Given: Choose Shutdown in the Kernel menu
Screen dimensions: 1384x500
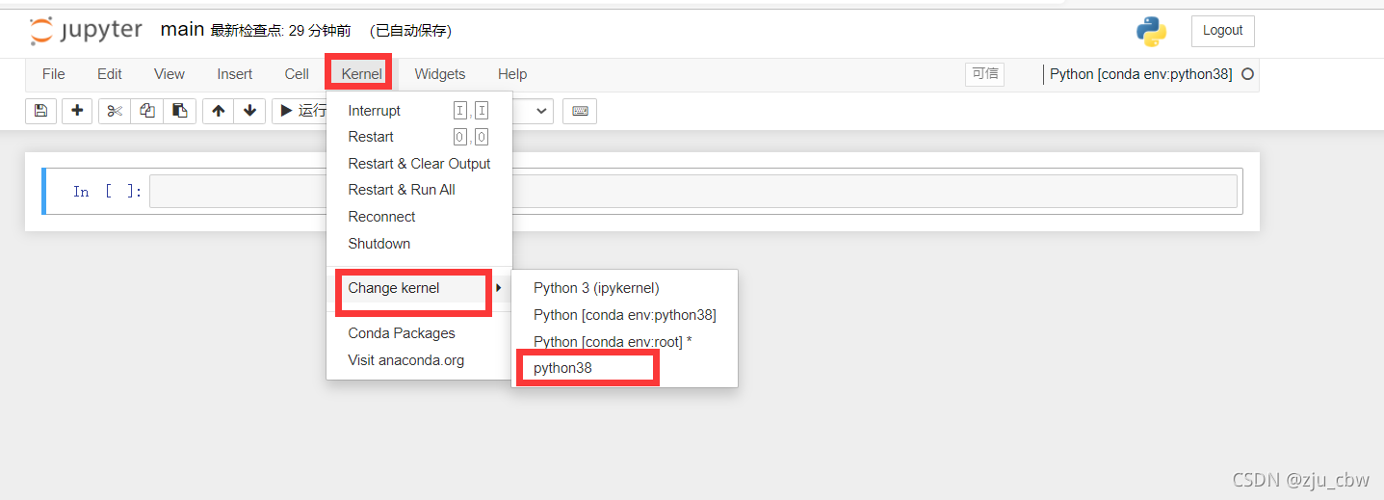Looking at the screenshot, I should point(420,244).
